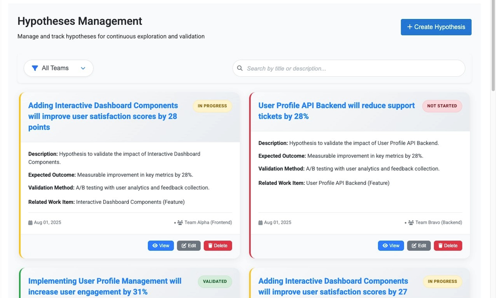
Task: Click the NOT STARTED status badge
Action: coord(442,106)
